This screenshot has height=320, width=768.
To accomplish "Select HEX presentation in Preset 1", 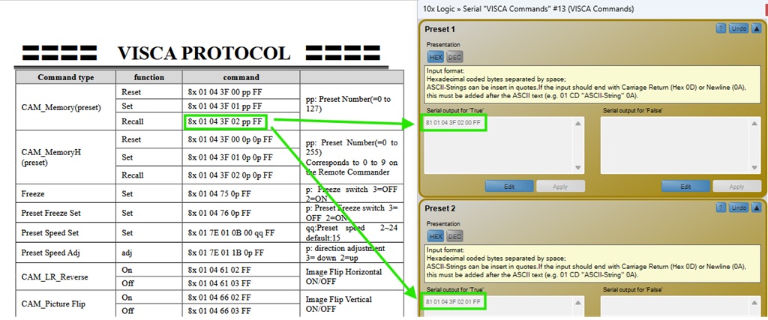I will [436, 57].
